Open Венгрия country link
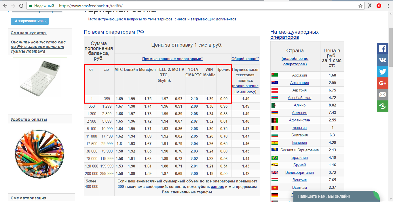Image resolution: width=393 pixels, height=202 pixels. (x=299, y=180)
